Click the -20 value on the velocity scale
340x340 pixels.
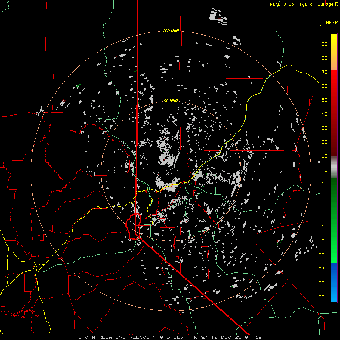click(x=323, y=198)
